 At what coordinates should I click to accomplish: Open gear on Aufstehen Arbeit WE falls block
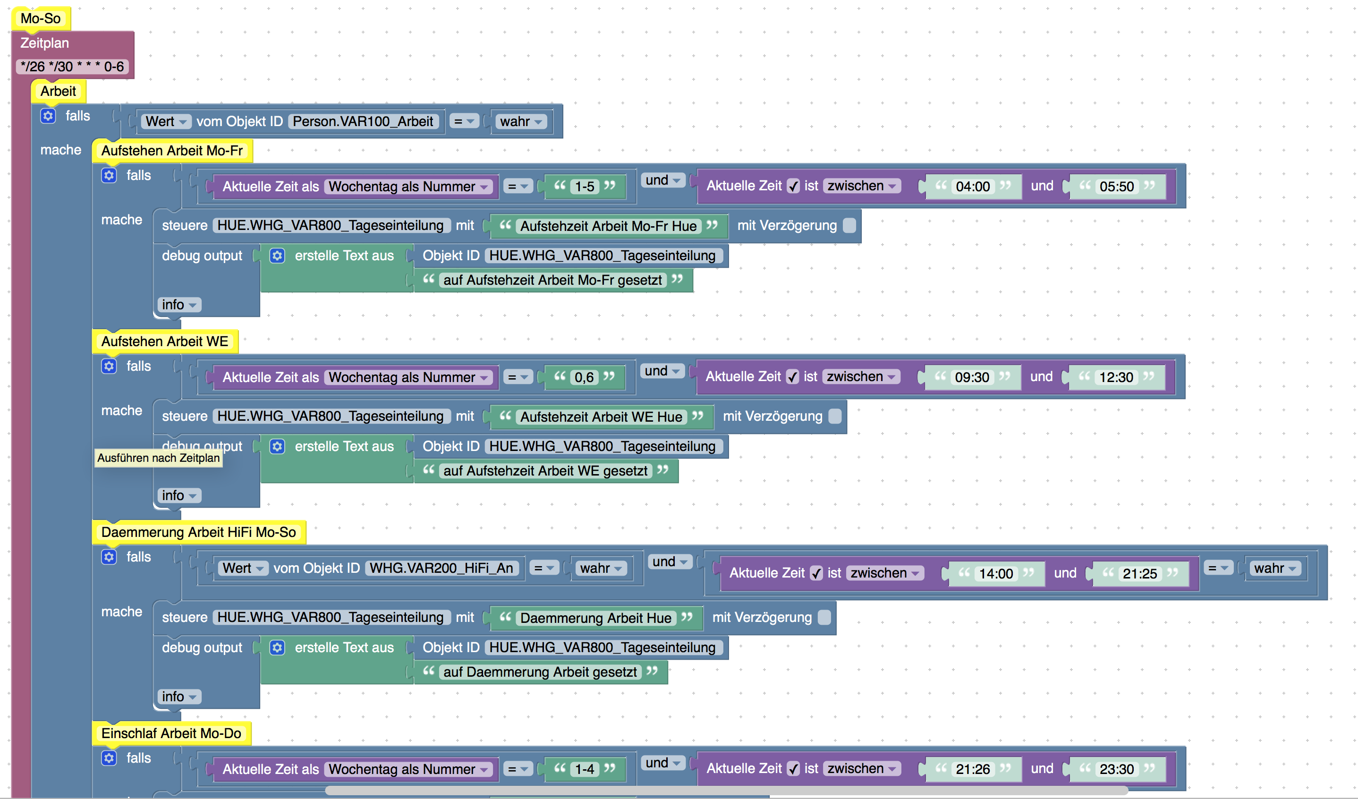click(x=109, y=366)
